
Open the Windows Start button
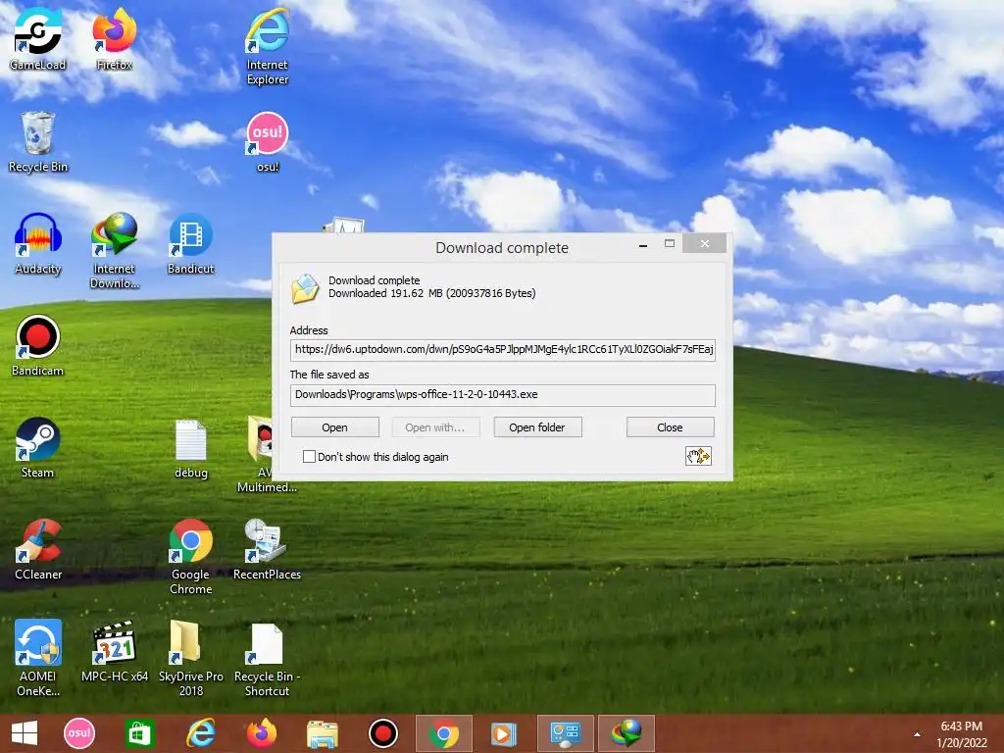click(x=25, y=733)
